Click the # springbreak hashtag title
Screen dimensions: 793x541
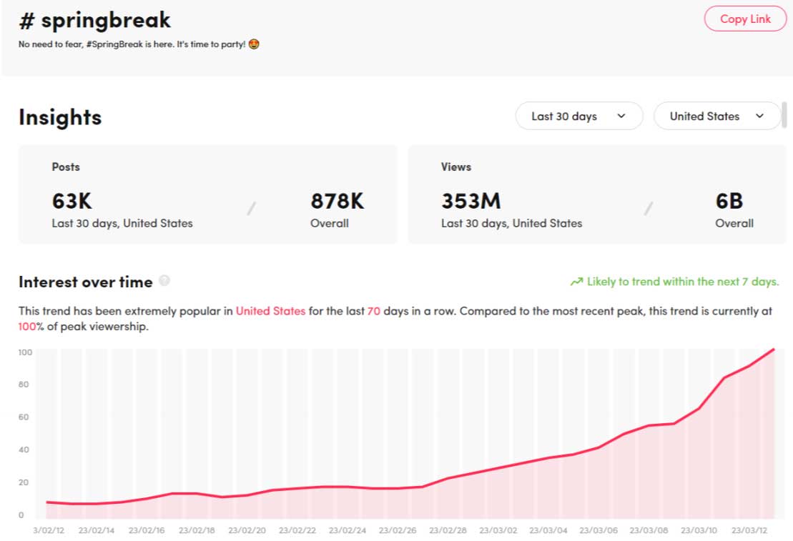[94, 20]
